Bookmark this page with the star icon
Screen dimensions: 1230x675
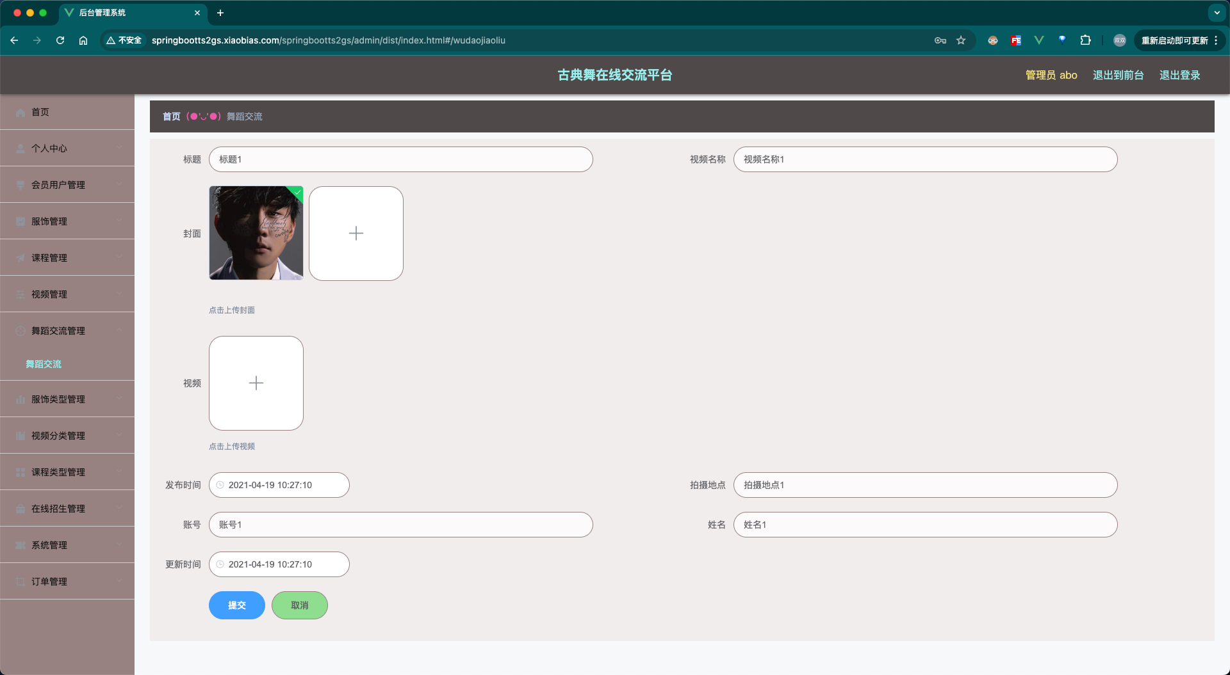pyautogui.click(x=961, y=40)
